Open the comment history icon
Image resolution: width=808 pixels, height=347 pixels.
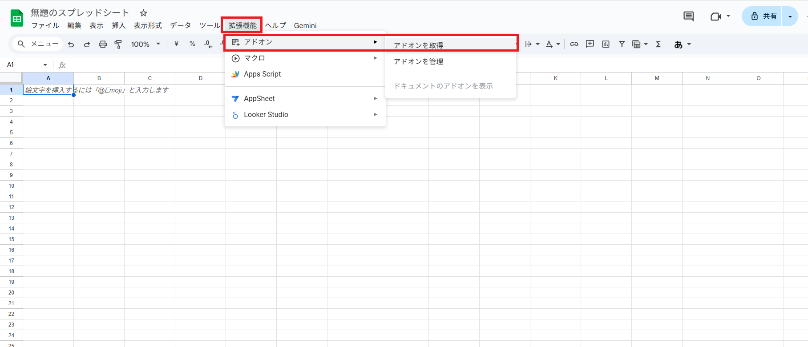(x=688, y=16)
